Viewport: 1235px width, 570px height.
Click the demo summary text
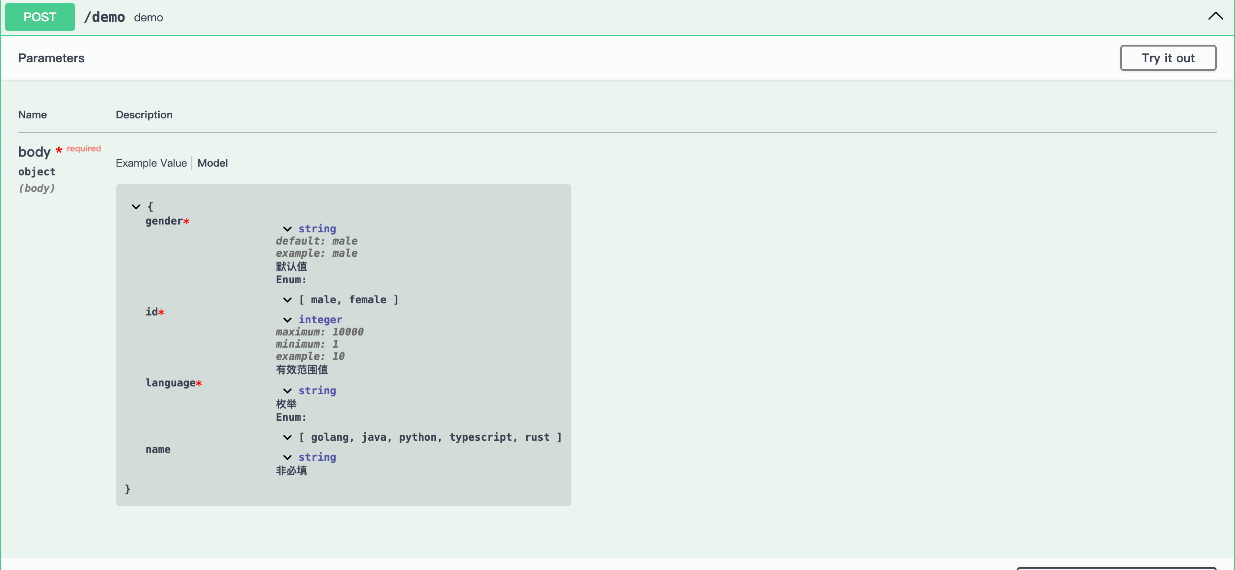coord(148,18)
